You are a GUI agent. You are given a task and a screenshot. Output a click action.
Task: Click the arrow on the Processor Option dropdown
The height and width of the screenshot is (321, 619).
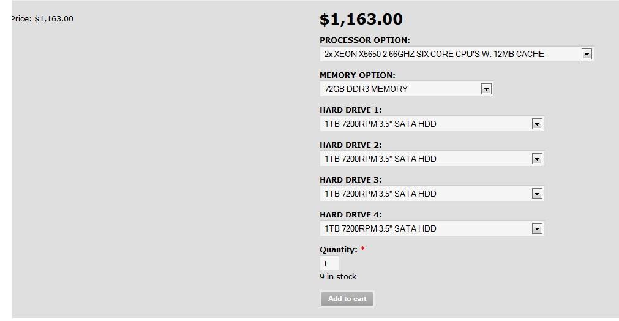587,54
